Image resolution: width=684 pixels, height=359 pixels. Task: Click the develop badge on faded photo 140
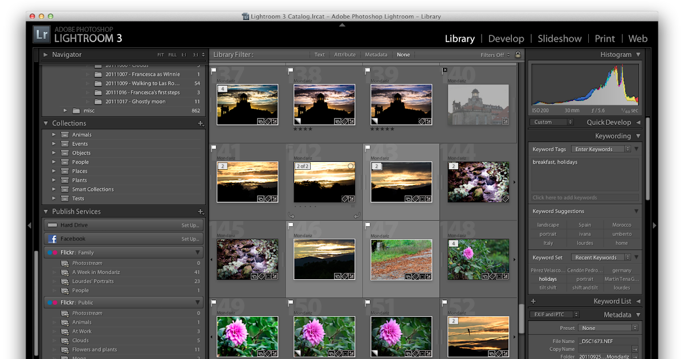(505, 121)
